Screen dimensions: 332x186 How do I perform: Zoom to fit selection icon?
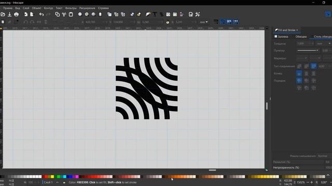pos(80,14)
